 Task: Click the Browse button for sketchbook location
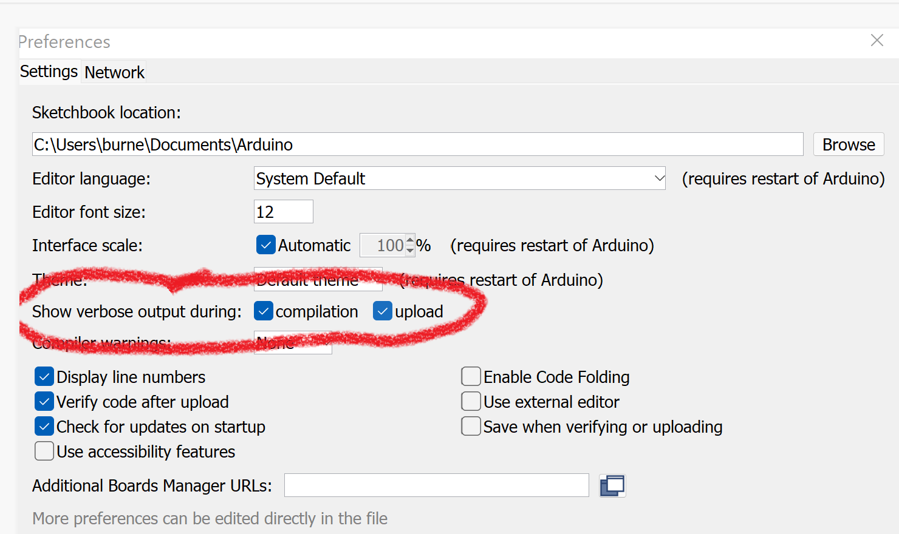coord(848,144)
